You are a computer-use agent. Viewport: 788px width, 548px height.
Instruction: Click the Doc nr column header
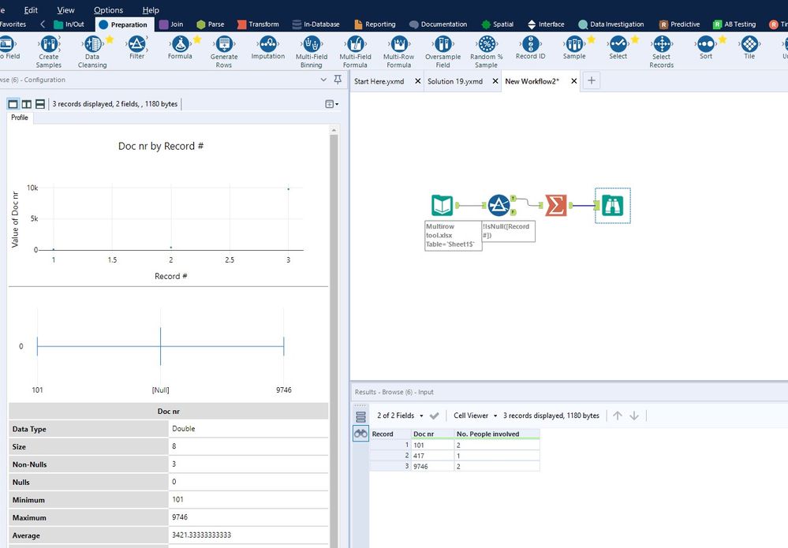coord(432,434)
